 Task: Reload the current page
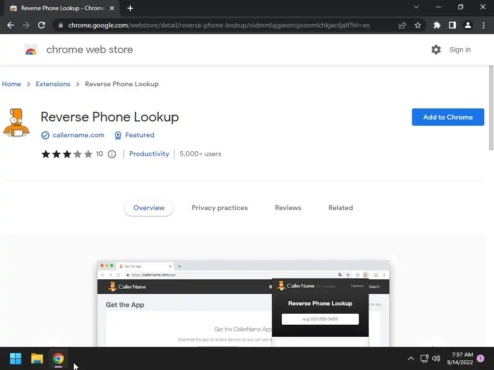point(41,25)
